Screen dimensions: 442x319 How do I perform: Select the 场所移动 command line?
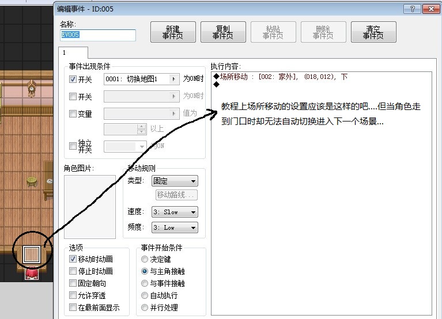point(281,77)
